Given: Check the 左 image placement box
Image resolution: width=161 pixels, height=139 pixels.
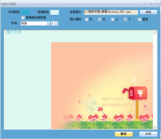Looking at the screenshot, I should click(87, 19).
